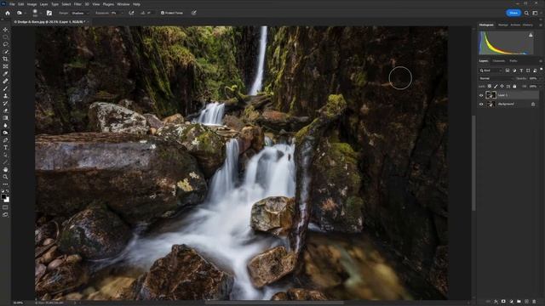Open the workspace switcher dropdown
The image size is (545, 306).
tap(536, 13)
